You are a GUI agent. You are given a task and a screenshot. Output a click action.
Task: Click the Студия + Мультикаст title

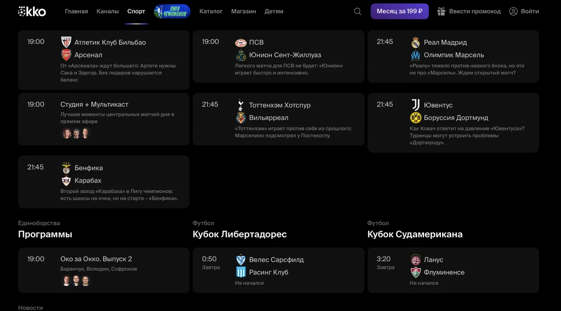(x=94, y=104)
